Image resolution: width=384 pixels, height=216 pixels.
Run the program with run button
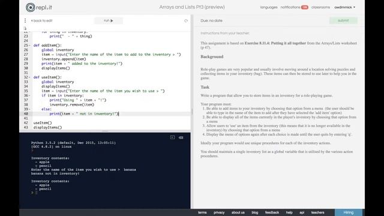click(109, 20)
